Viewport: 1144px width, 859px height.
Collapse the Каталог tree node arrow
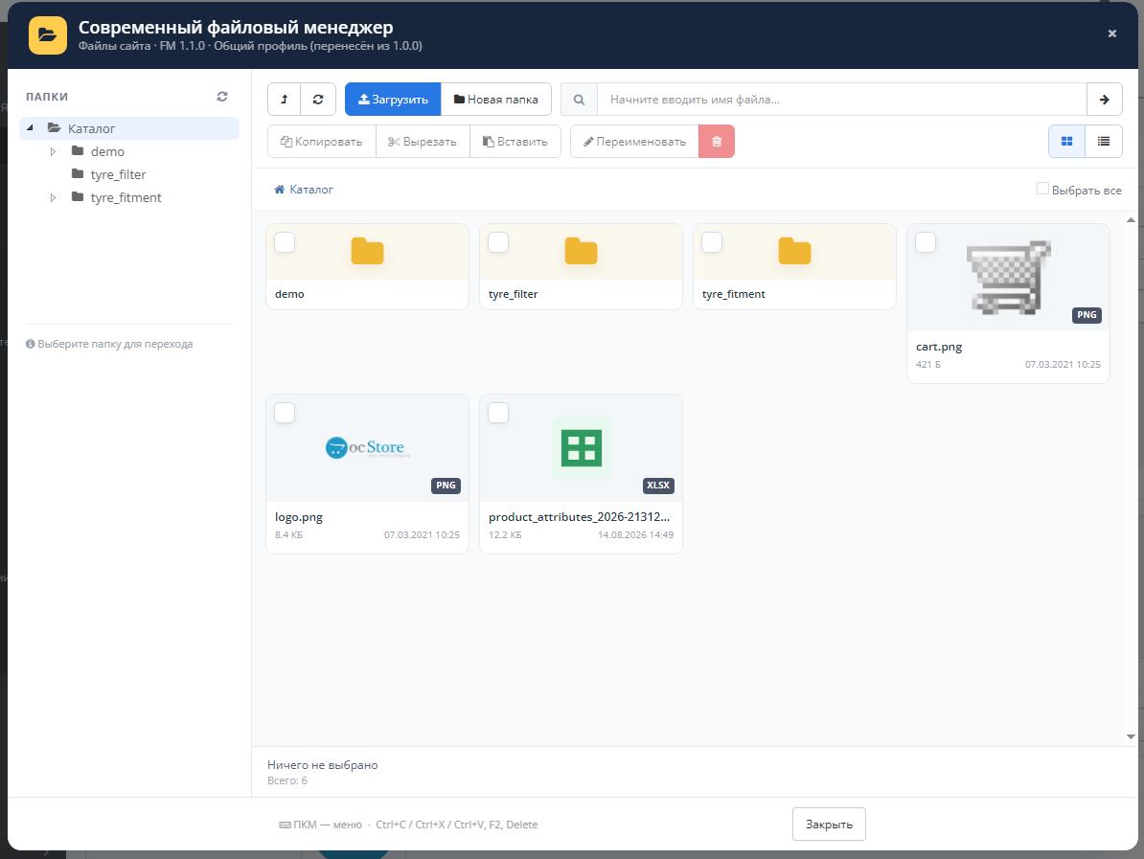(30, 128)
